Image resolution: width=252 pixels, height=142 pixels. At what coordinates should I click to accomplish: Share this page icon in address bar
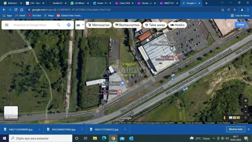(x=229, y=10)
